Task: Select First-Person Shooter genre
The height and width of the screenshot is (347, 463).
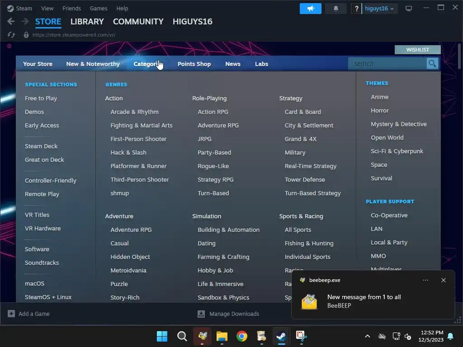Action: tap(138, 139)
